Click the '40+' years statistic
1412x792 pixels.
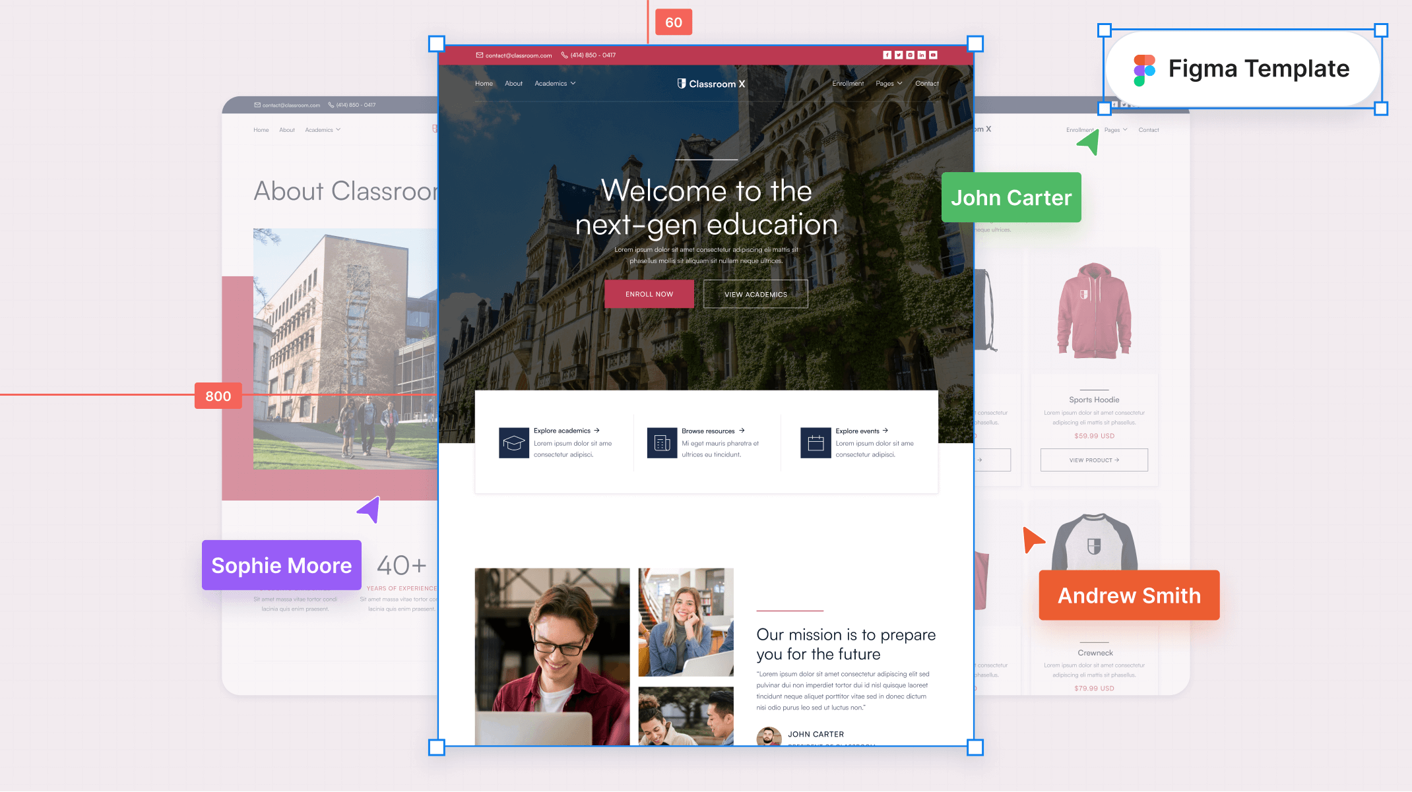401,565
